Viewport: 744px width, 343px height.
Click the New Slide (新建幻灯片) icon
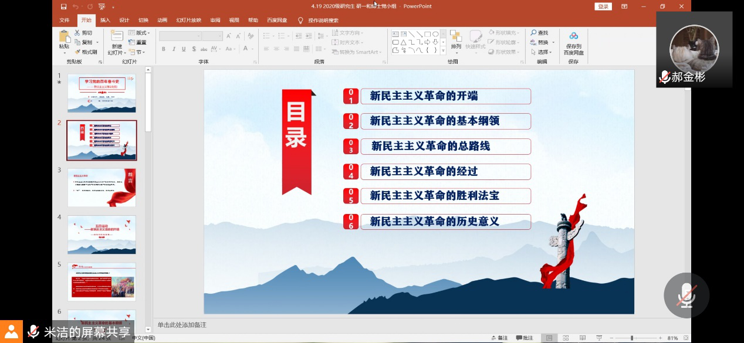coord(116,36)
